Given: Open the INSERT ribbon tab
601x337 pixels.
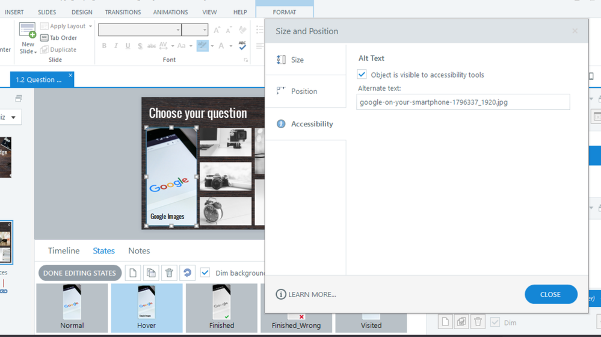Looking at the screenshot, I should 14,12.
